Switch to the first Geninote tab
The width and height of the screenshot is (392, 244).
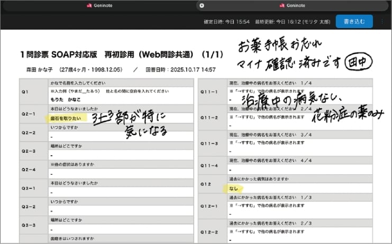click(x=99, y=5)
